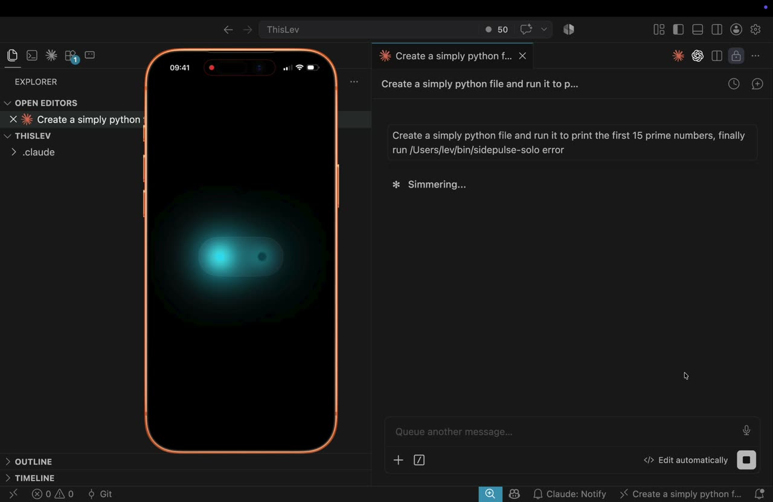Screen dimensions: 773x502
Task: Open notifications bell in status bar
Action: tap(760, 494)
